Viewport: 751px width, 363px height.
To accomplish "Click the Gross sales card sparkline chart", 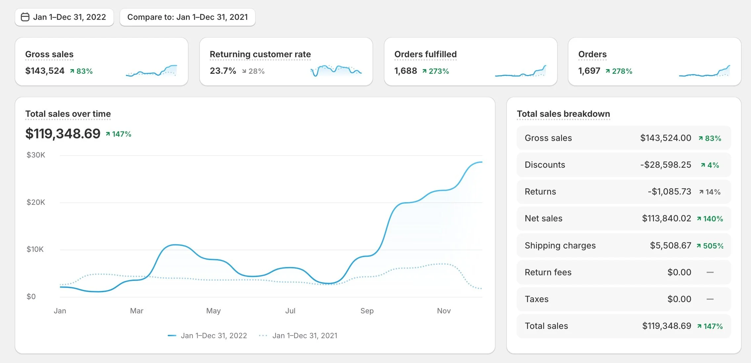I will click(152, 71).
